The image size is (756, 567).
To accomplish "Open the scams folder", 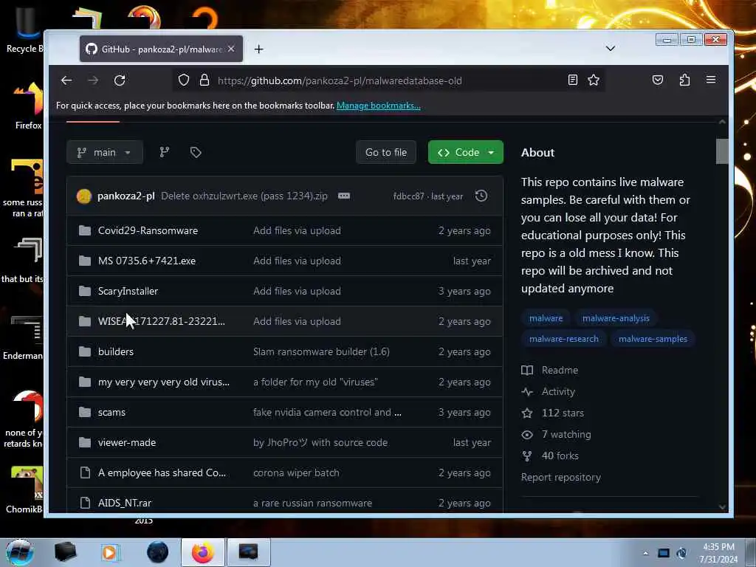I will [111, 412].
